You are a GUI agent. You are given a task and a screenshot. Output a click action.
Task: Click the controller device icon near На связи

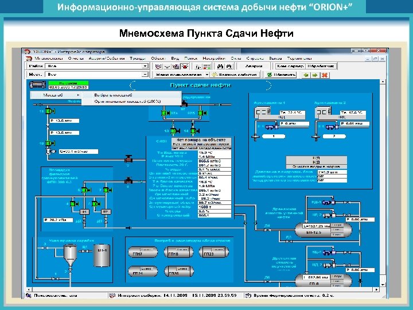37,84
